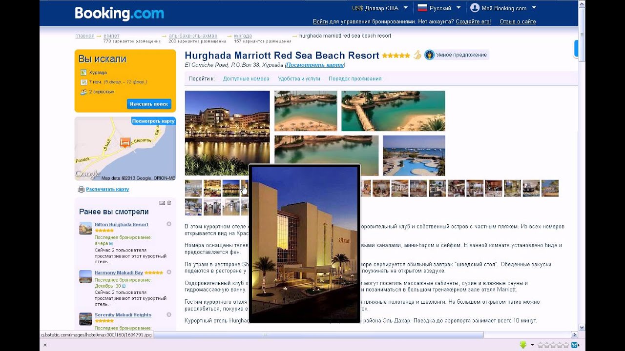The image size is (625, 351).
Task: Open the Русский language dropdown
Action: coord(458,8)
